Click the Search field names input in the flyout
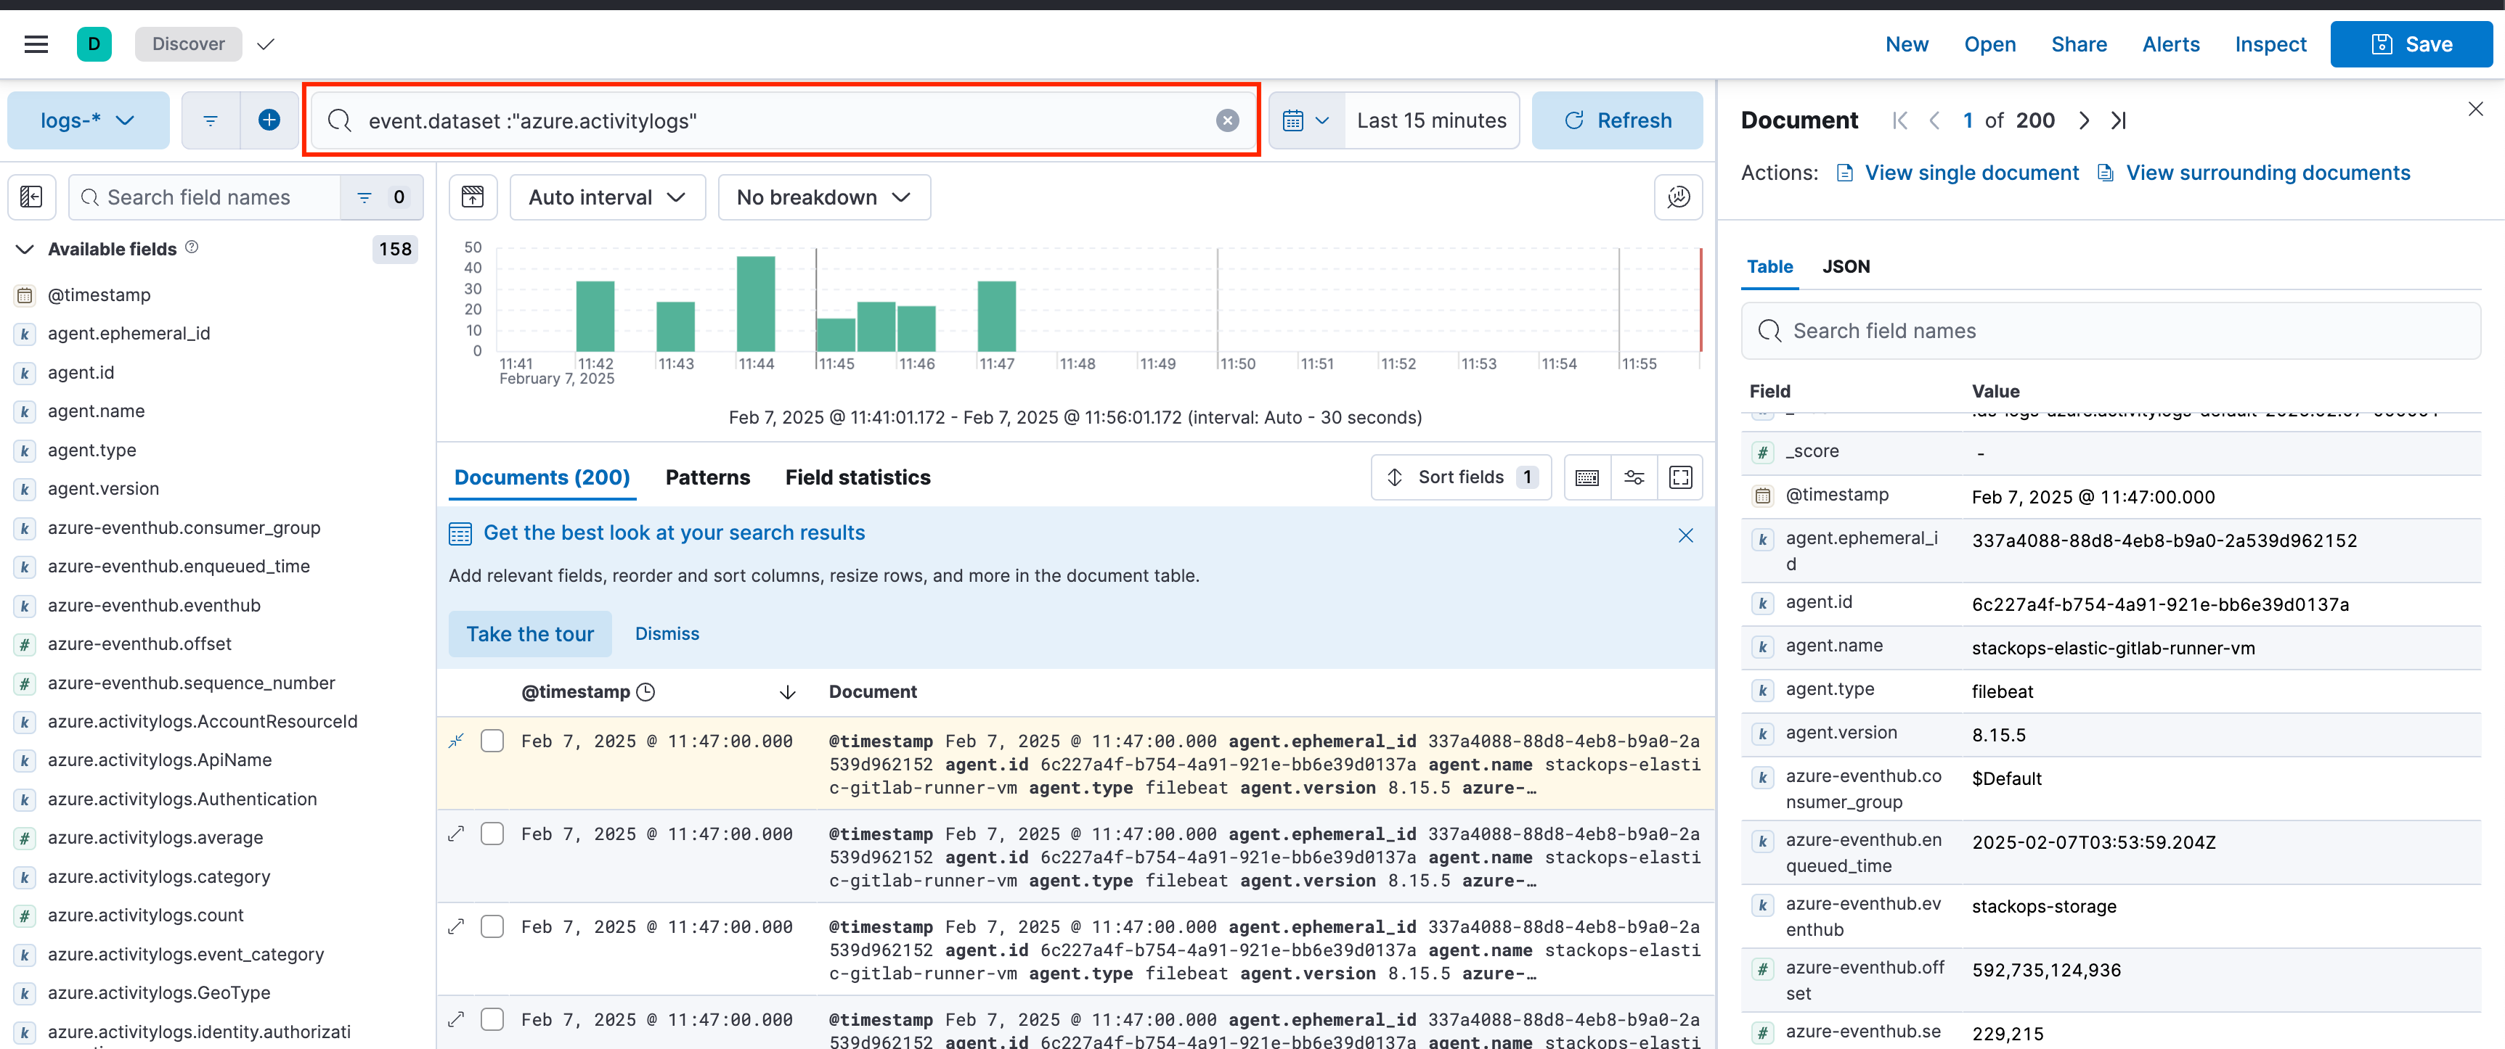The height and width of the screenshot is (1049, 2505). (x=2110, y=330)
